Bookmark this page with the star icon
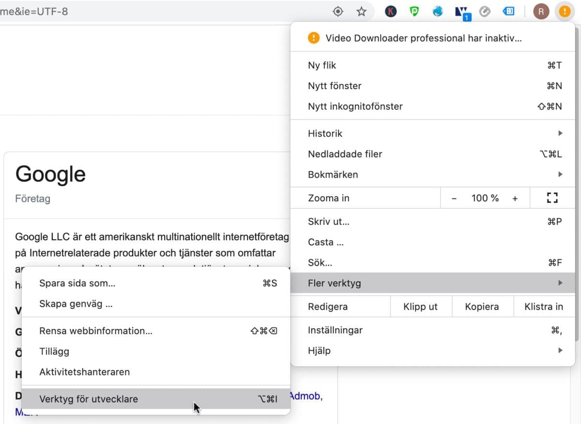 tap(361, 12)
